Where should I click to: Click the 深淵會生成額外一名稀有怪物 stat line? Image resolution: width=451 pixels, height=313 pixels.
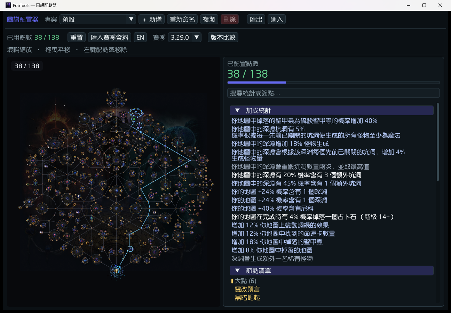click(272, 259)
